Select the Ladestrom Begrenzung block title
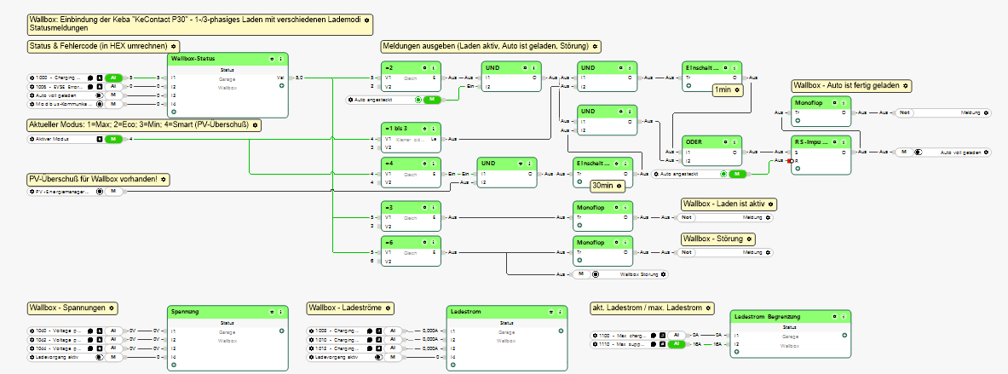1008x374 pixels. click(769, 316)
